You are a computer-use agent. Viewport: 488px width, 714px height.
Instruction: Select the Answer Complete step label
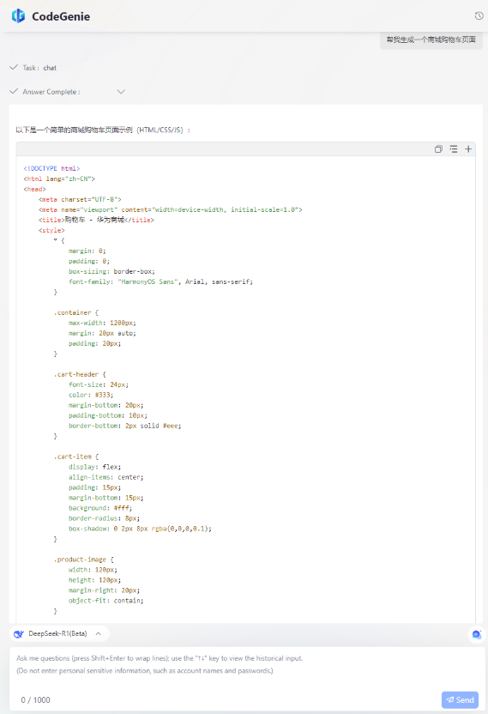point(51,92)
